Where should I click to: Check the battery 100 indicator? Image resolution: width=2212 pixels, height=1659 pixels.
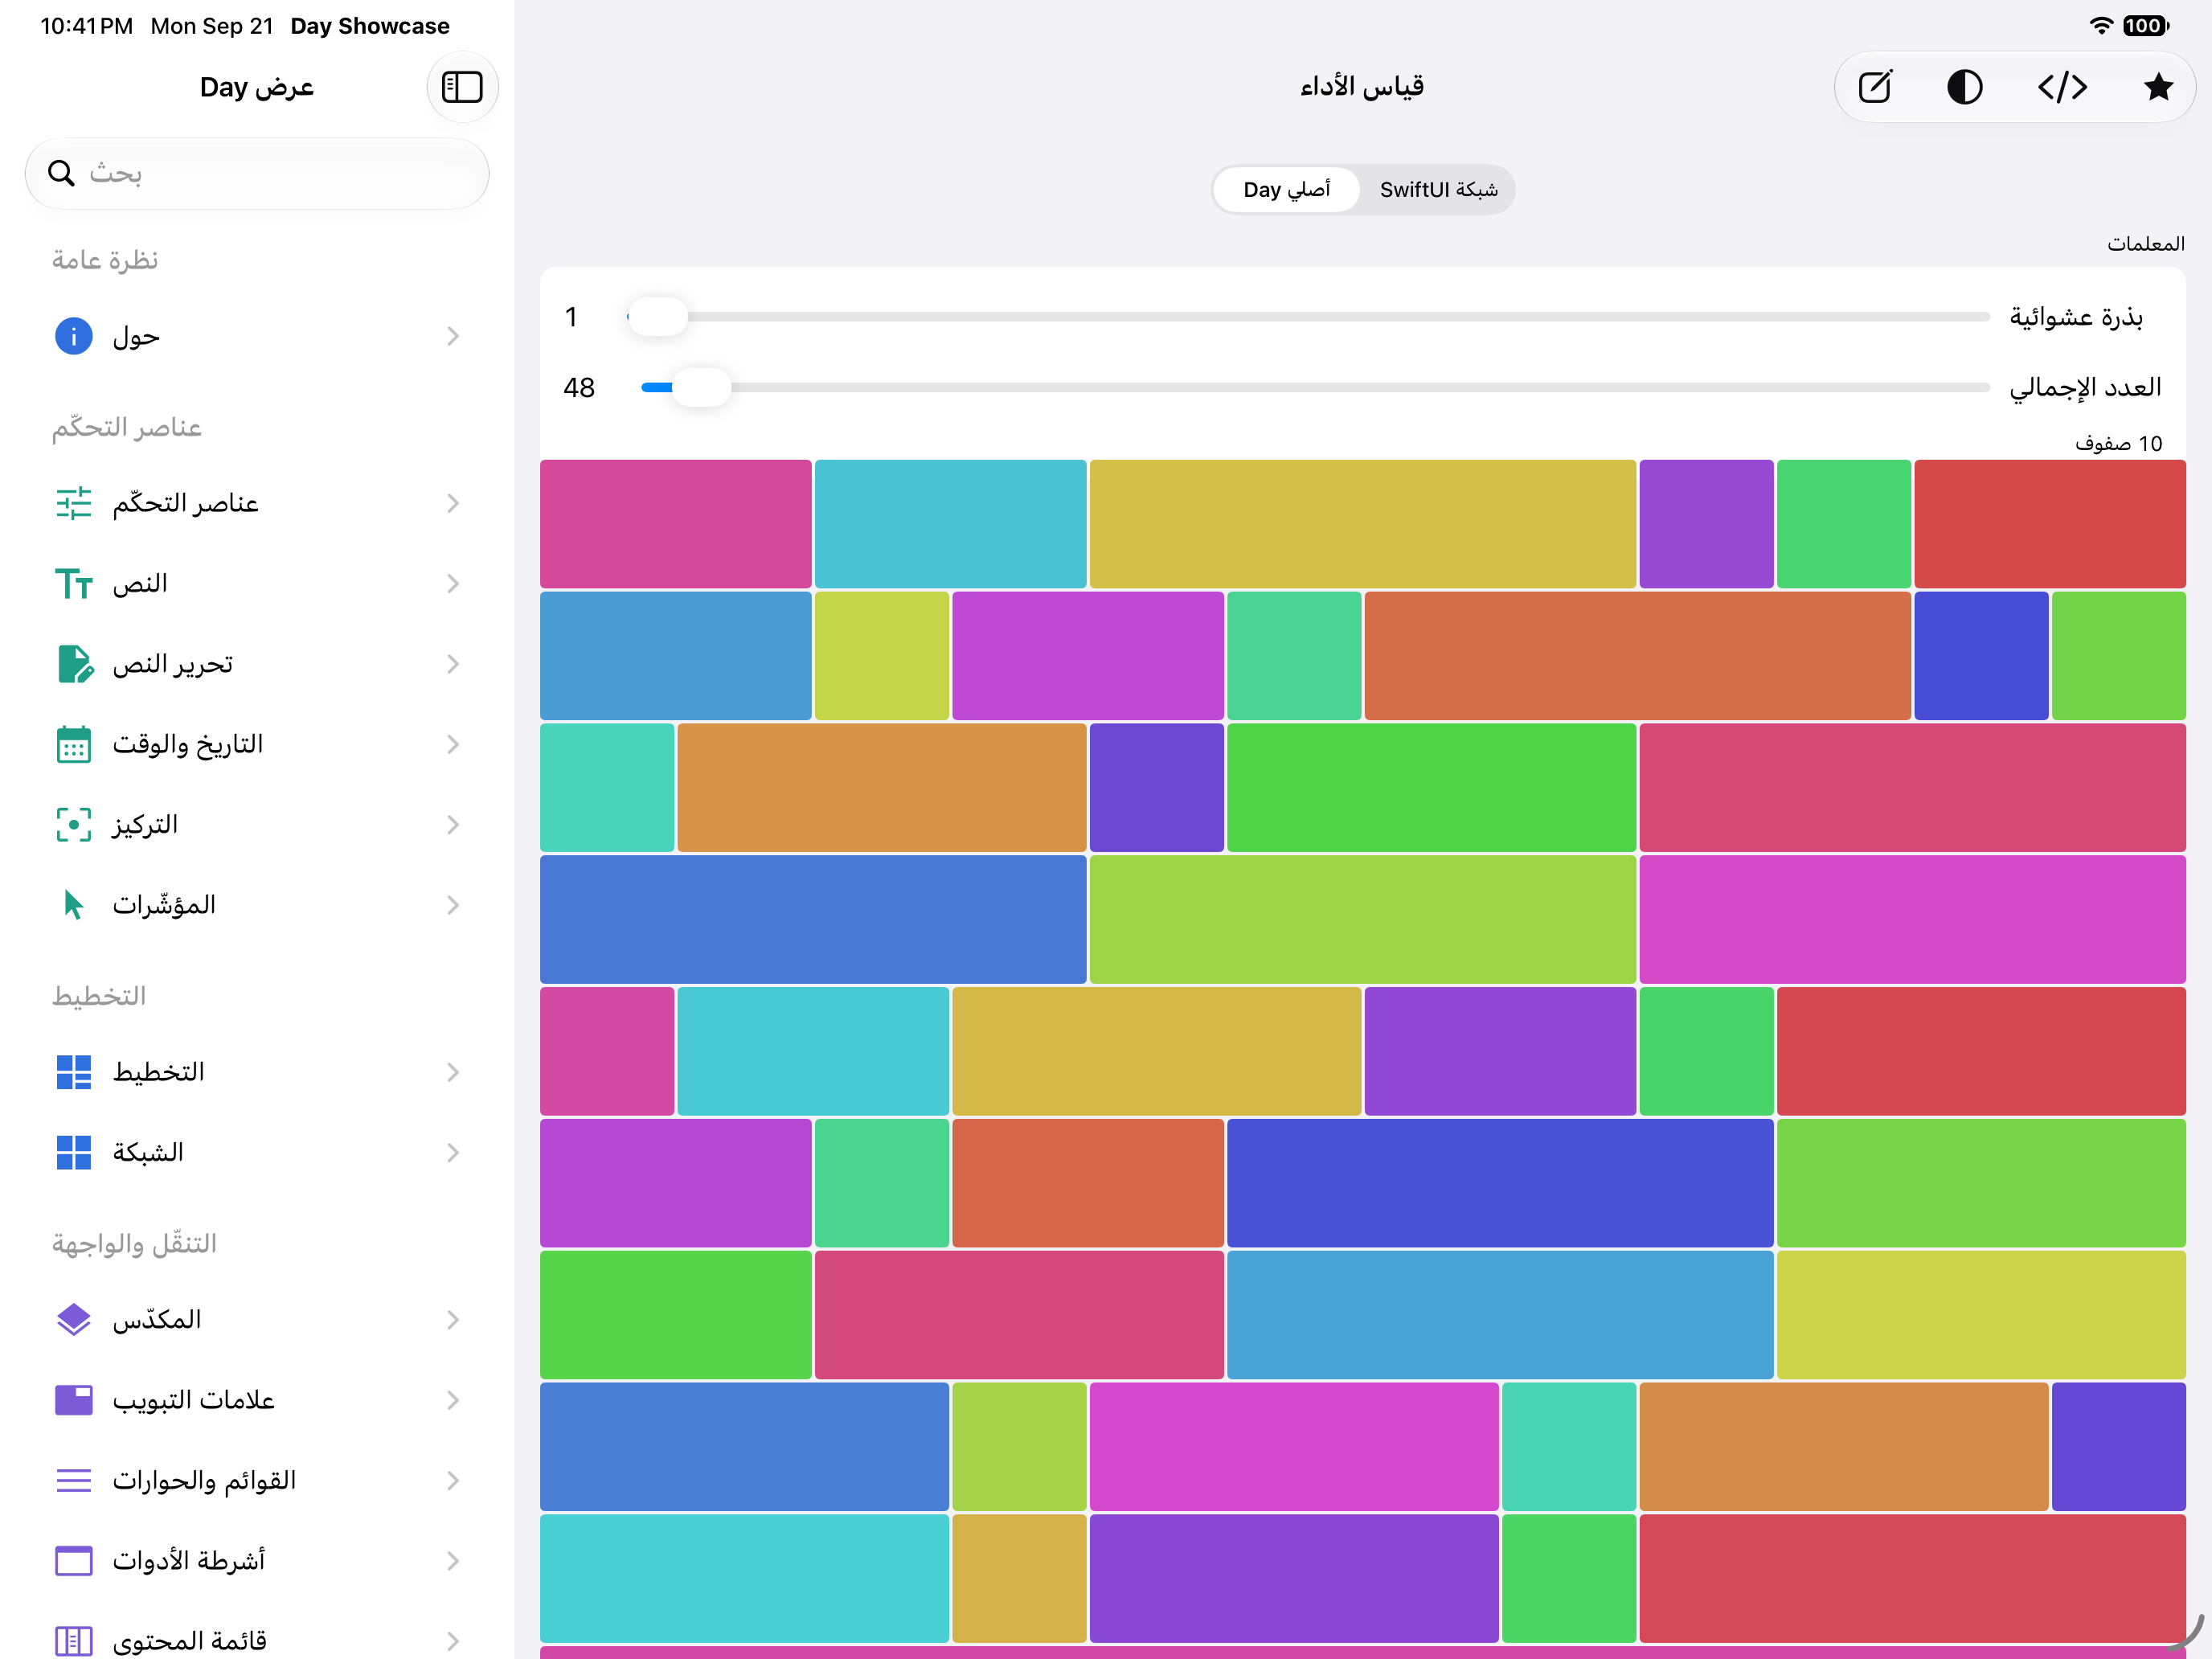(x=2146, y=26)
